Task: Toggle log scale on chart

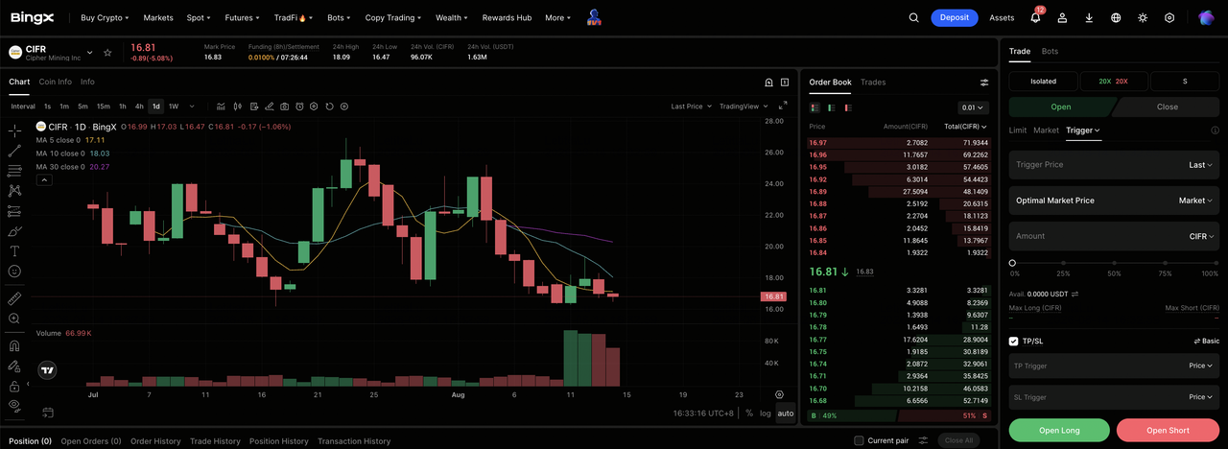Action: click(766, 414)
